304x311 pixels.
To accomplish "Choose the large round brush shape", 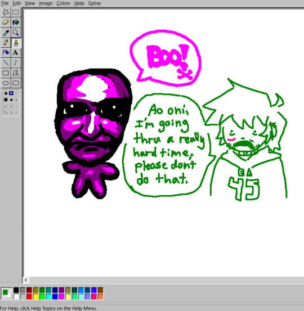I will click(6, 93).
